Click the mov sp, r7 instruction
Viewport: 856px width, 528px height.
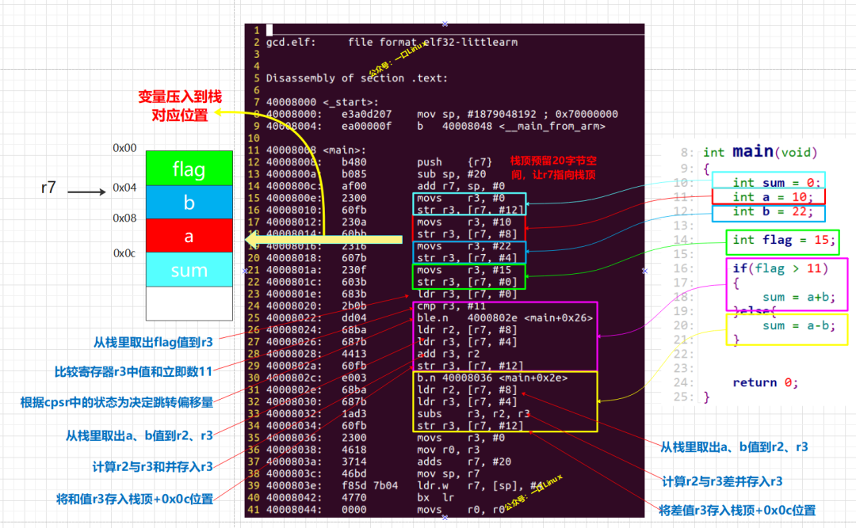[x=448, y=474]
